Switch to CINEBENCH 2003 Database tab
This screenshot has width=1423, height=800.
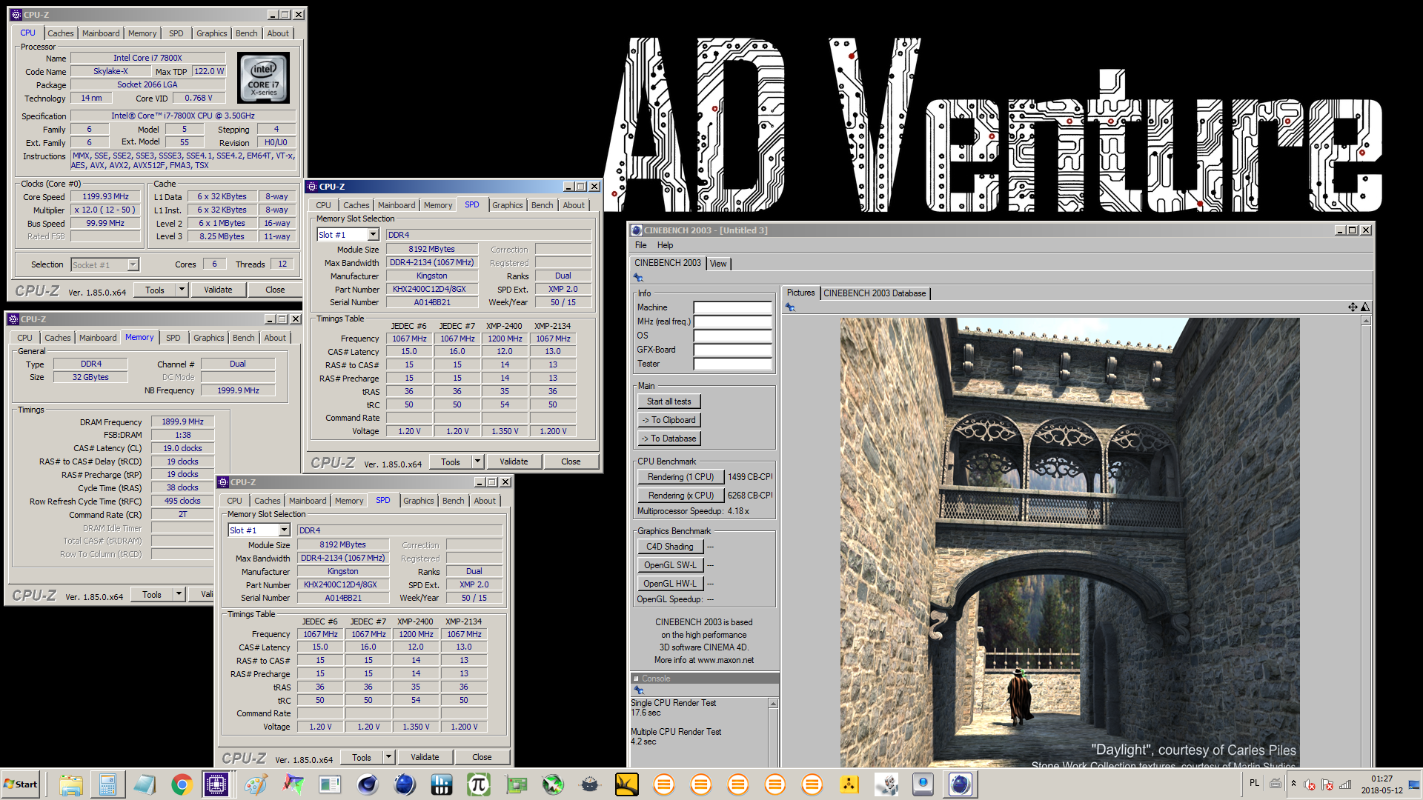(875, 293)
